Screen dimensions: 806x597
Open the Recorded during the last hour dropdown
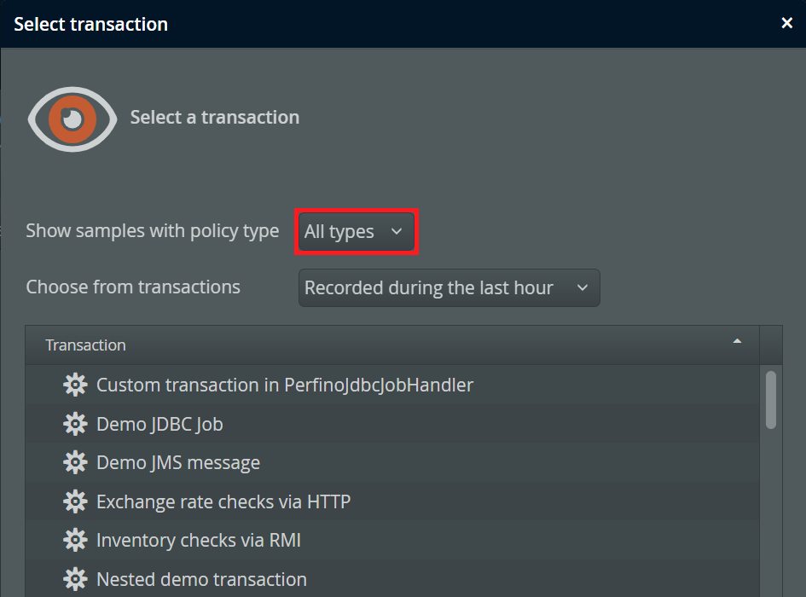[449, 288]
